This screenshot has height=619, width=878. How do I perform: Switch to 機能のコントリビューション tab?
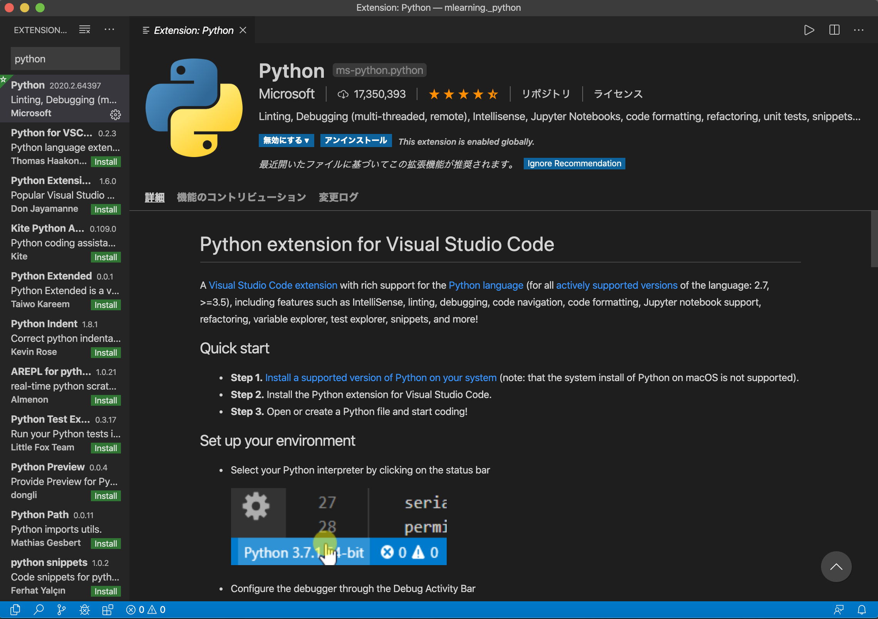tap(241, 197)
